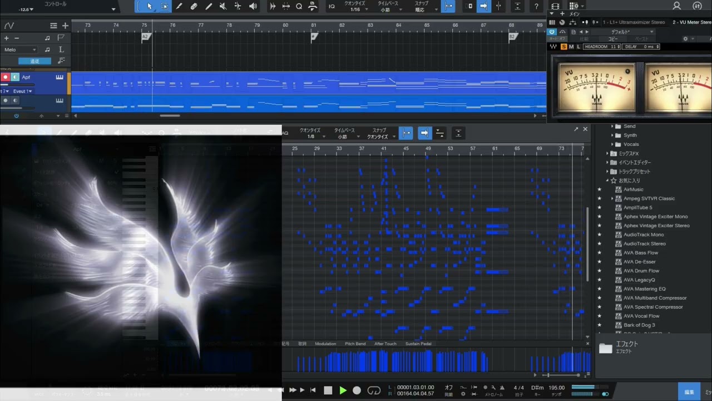Select the Modulation automation tab
712x401 pixels.
[325, 344]
